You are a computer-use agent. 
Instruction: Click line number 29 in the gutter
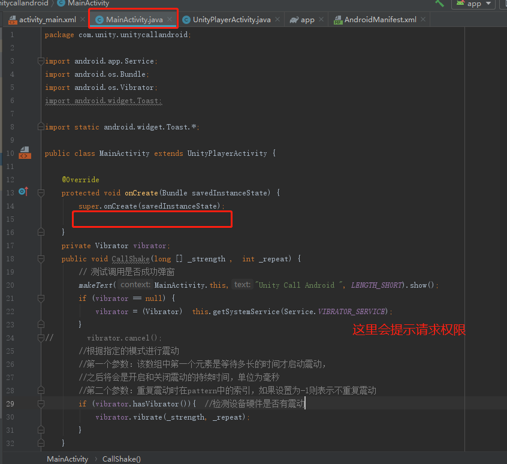click(x=10, y=403)
